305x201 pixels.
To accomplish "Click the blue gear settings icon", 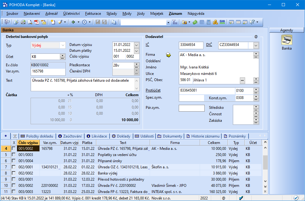I will [x=84, y=22].
